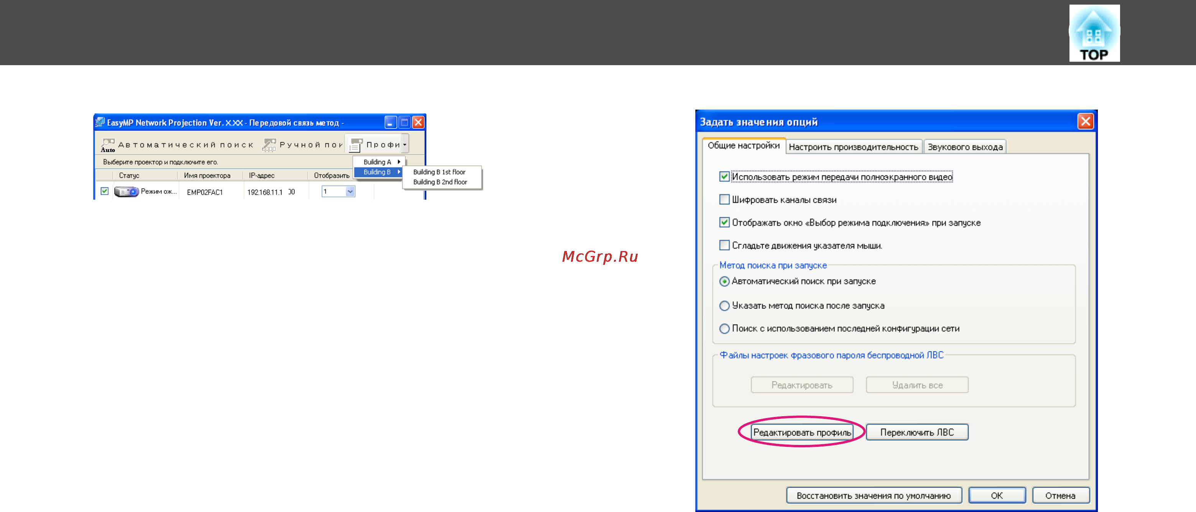The height and width of the screenshot is (512, 1196).
Task: Click 'Восстановить значения по умолчанию' button
Action: pos(874,495)
